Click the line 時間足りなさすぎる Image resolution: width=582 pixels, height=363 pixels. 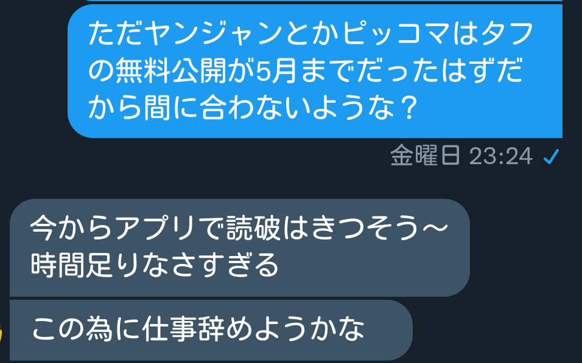coord(155,265)
